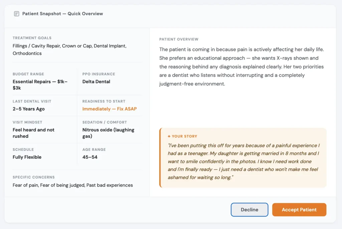Click the sparkle icon beside Your Story
The image size is (342, 229).
coord(169,136)
